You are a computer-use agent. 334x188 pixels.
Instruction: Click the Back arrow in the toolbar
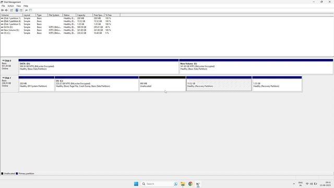pyautogui.click(x=2, y=10)
